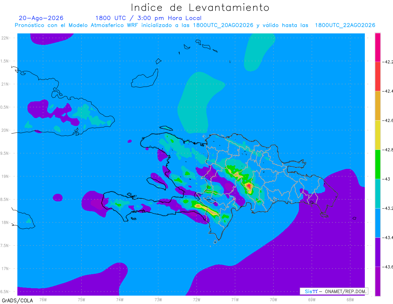Click the "8.5N" latitude label
The image size is (393, 304).
(x=5, y=199)
